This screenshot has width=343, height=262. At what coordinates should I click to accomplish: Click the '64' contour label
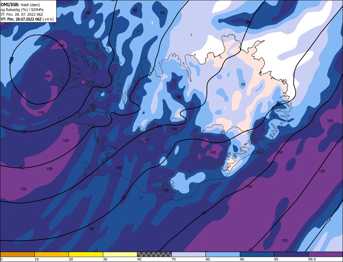(159, 127)
